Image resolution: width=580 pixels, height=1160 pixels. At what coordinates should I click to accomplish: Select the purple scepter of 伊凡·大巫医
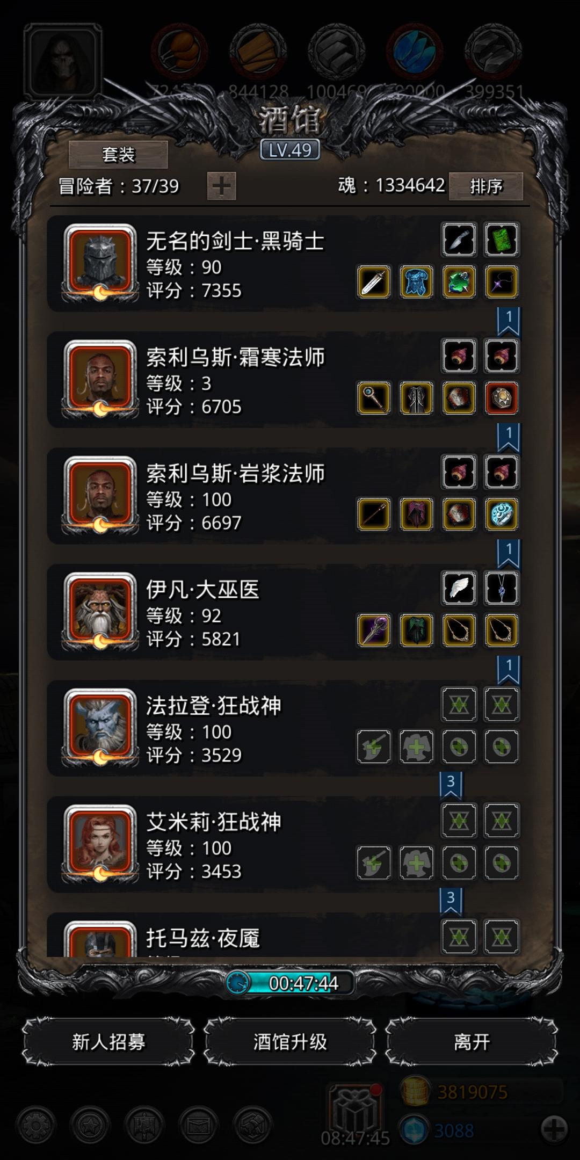click(374, 630)
